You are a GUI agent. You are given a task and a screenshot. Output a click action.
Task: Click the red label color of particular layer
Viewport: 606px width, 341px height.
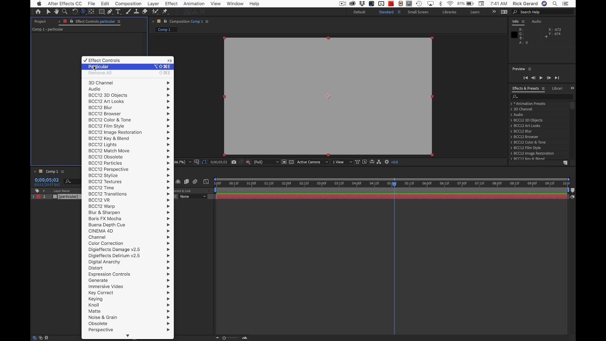coord(39,197)
